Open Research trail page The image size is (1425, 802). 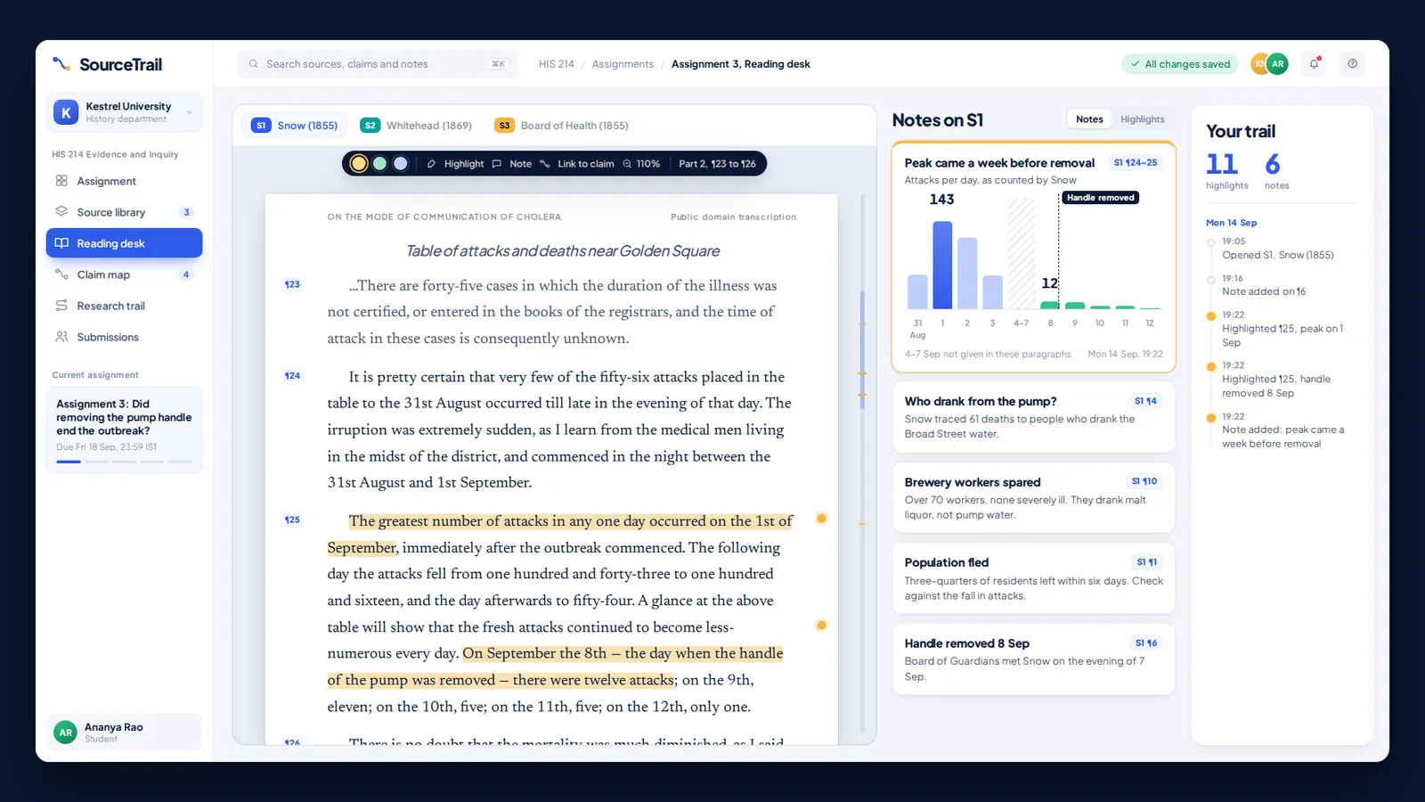click(124, 306)
